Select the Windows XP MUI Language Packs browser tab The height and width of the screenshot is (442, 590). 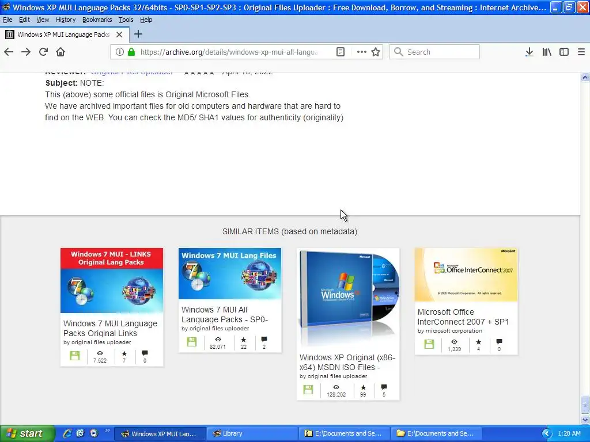pos(64,35)
